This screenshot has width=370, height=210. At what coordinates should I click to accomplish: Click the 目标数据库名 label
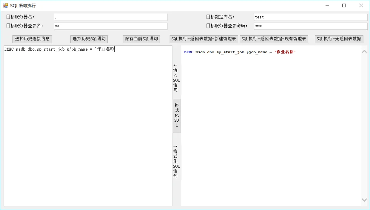[221, 17]
